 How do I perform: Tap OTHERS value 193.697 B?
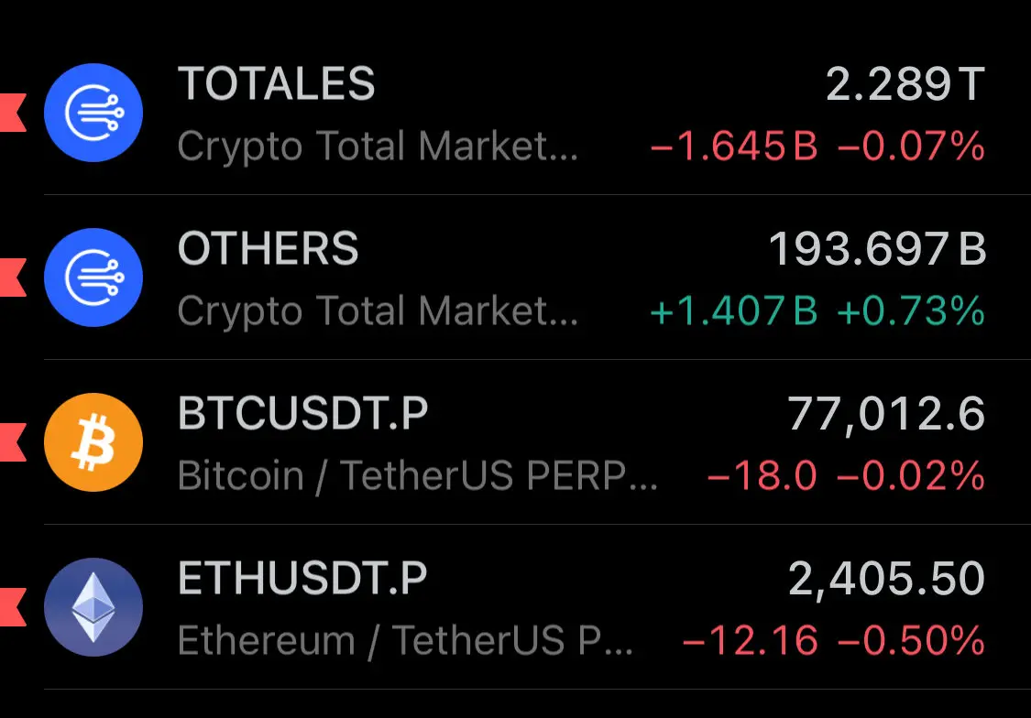click(877, 249)
